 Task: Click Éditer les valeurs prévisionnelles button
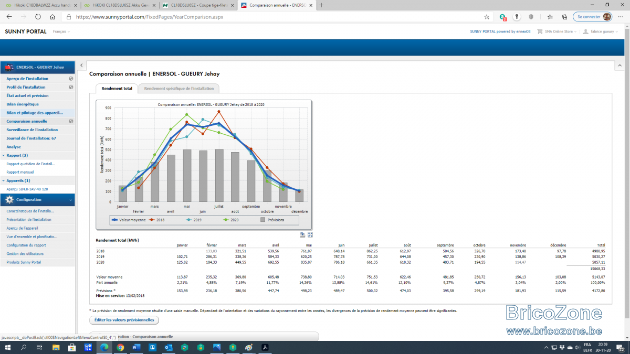pyautogui.click(x=124, y=320)
